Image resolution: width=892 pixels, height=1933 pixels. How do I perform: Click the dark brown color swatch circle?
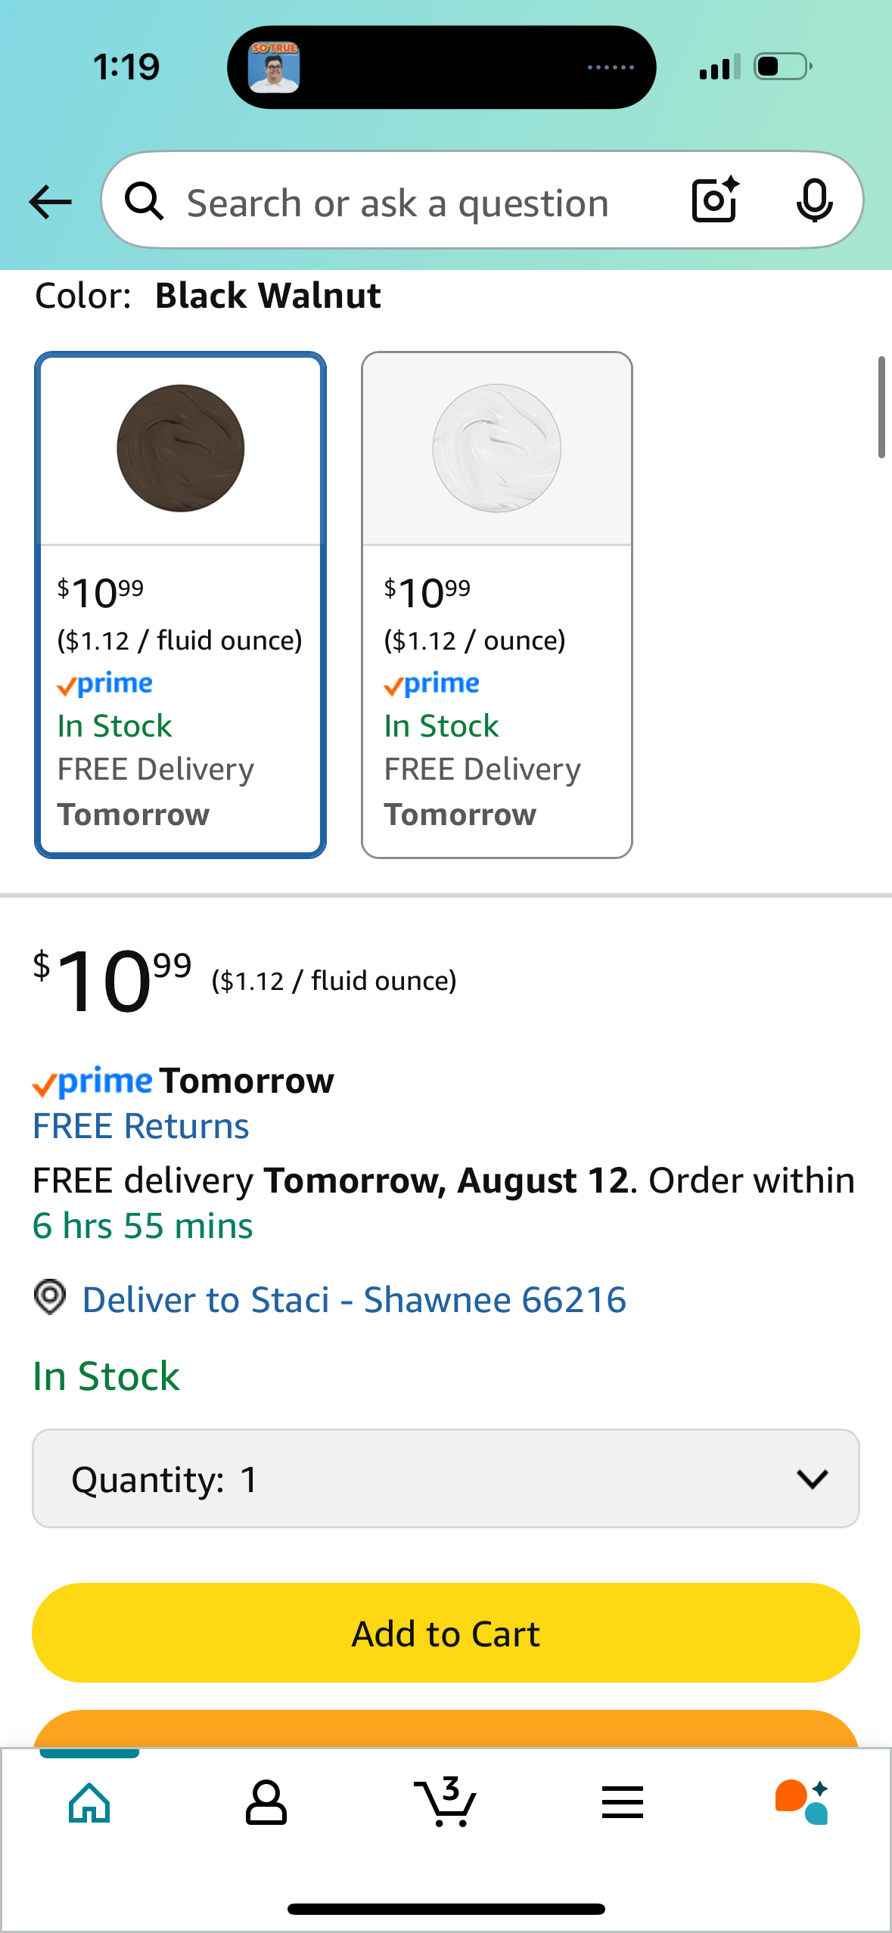pyautogui.click(x=181, y=448)
